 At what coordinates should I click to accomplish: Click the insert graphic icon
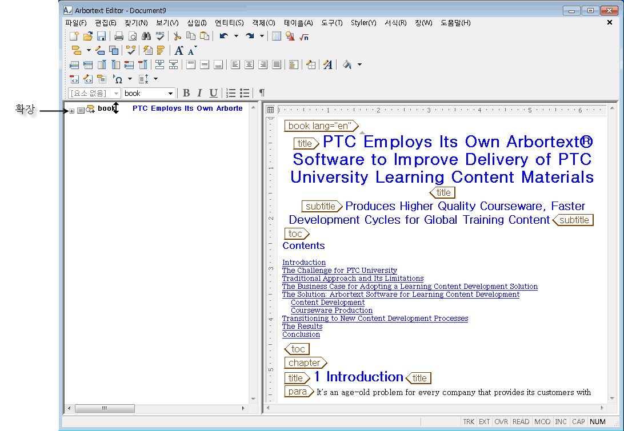click(x=290, y=37)
